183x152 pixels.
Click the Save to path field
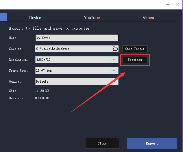(x=73, y=49)
